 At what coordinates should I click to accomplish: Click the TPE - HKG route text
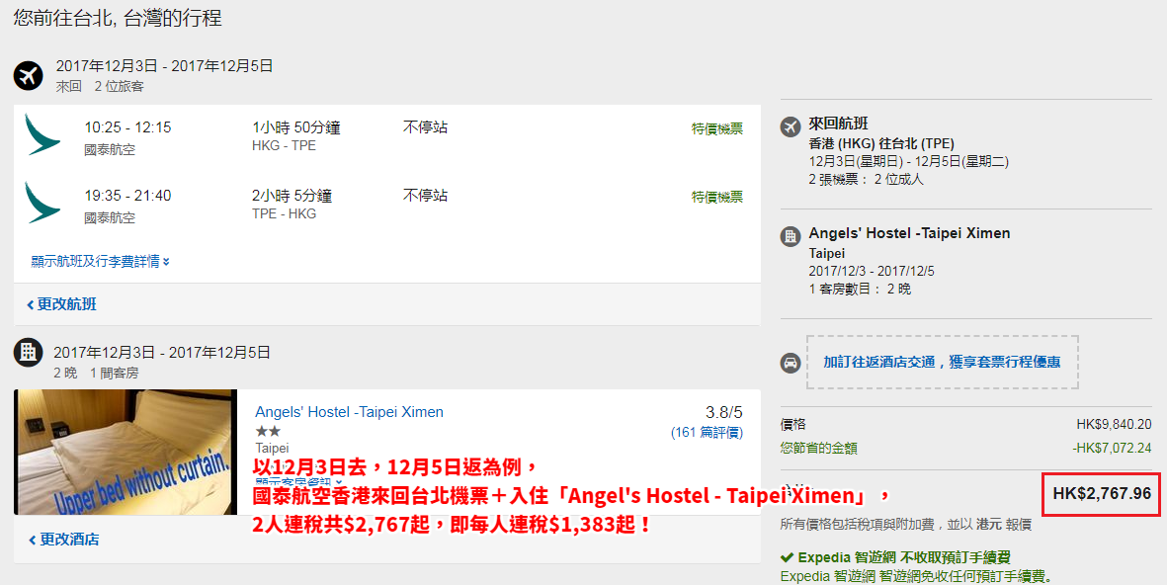coord(284,214)
